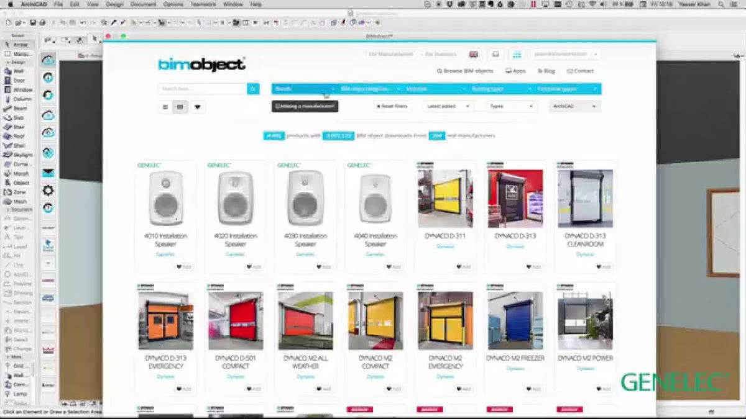Screen dimensions: 746x419
Task: Choose the Skylight tool
Action: coord(17,155)
